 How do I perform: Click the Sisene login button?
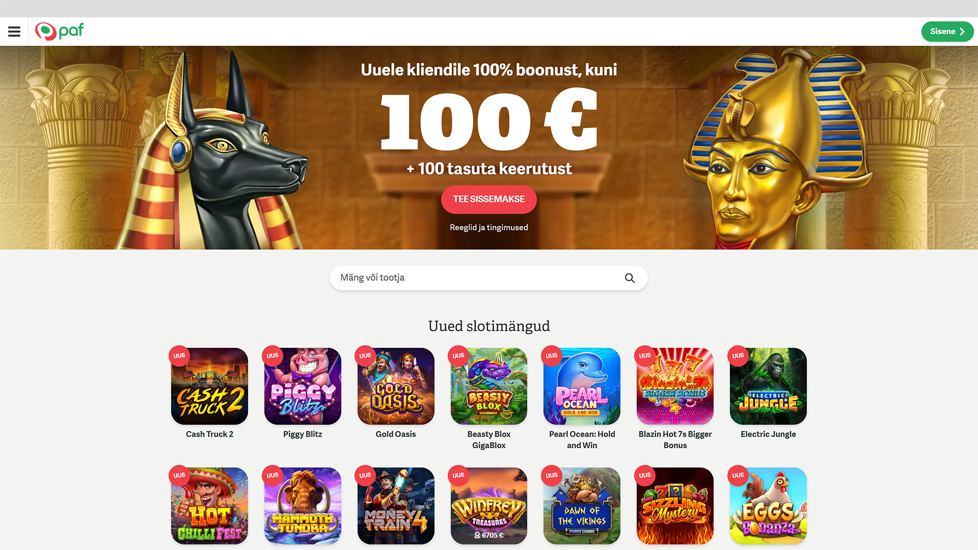point(947,32)
